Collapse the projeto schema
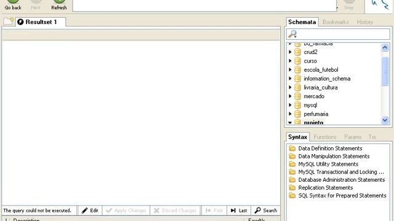 pos(290,123)
